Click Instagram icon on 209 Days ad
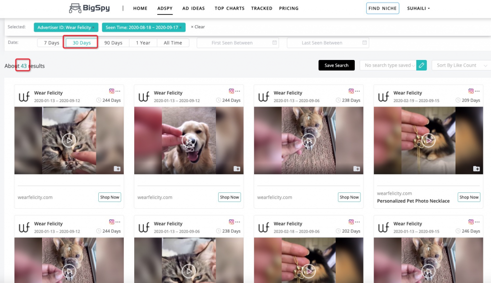 471,91
